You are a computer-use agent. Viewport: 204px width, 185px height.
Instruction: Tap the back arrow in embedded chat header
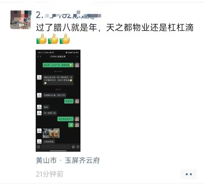tap(38, 56)
